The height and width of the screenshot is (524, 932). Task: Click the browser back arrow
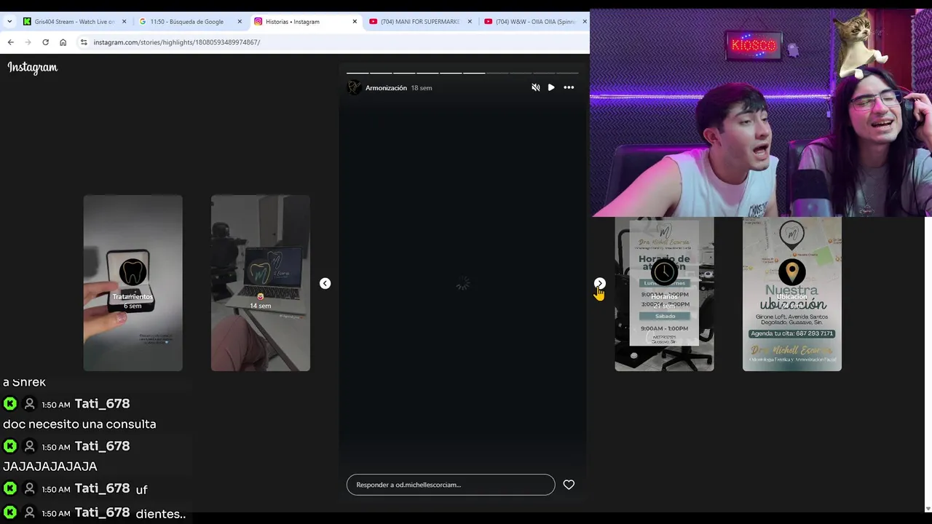[x=10, y=42]
